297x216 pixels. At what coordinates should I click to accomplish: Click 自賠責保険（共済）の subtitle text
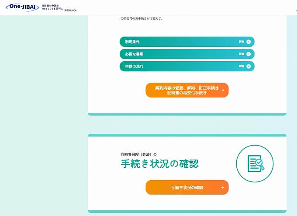pos(138,154)
